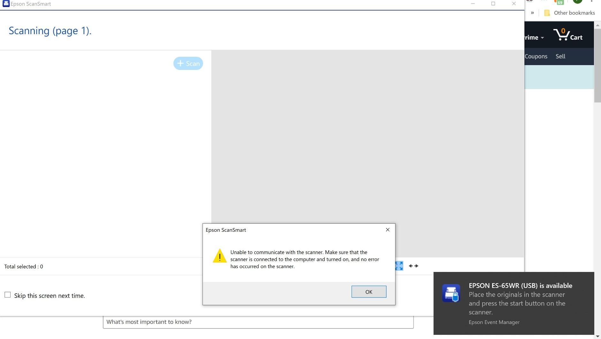Open Coupons link in browser

coord(536,56)
